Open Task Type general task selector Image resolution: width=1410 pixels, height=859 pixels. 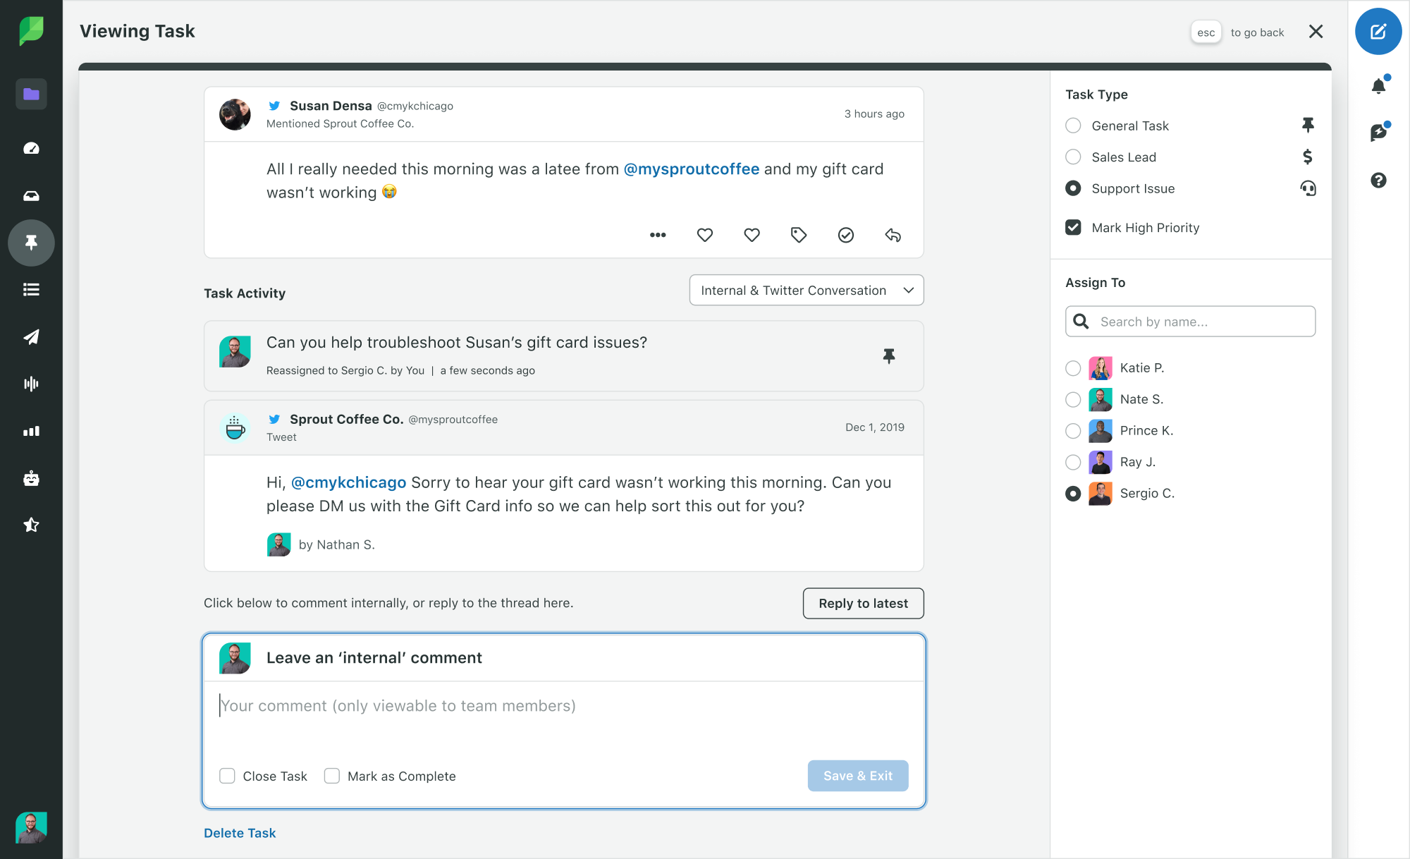click(1072, 125)
